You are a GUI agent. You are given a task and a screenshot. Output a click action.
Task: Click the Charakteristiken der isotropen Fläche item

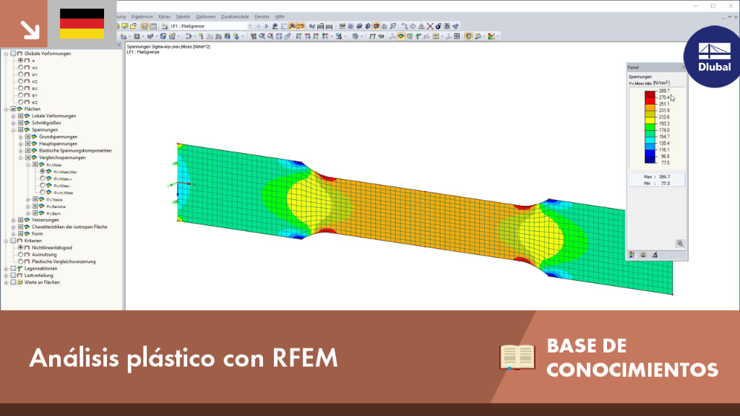pos(69,227)
